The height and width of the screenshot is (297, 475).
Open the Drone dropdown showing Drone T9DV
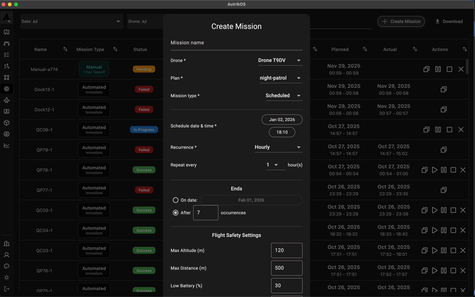[x=280, y=60]
